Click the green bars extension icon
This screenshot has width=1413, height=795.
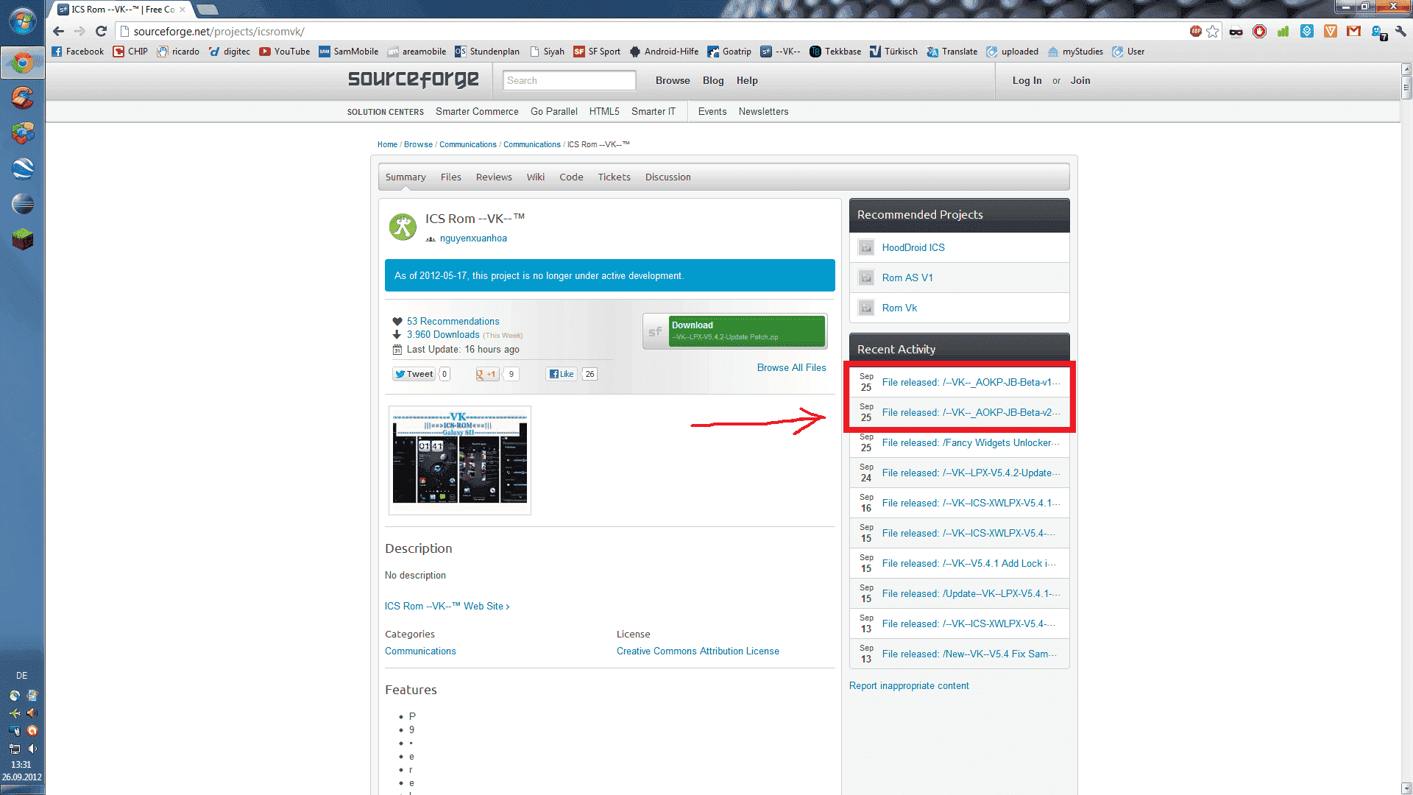point(1283,31)
